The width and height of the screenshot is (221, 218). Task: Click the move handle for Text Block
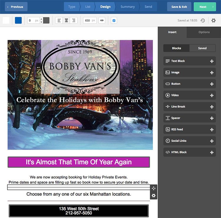pyautogui.click(x=212, y=61)
